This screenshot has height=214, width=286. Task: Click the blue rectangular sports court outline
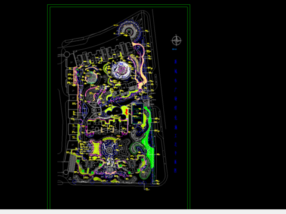(x=138, y=114)
